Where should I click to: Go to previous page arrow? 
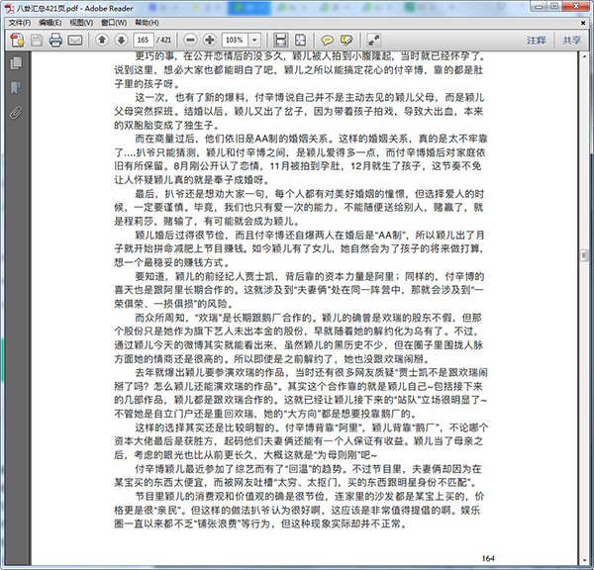tap(102, 40)
